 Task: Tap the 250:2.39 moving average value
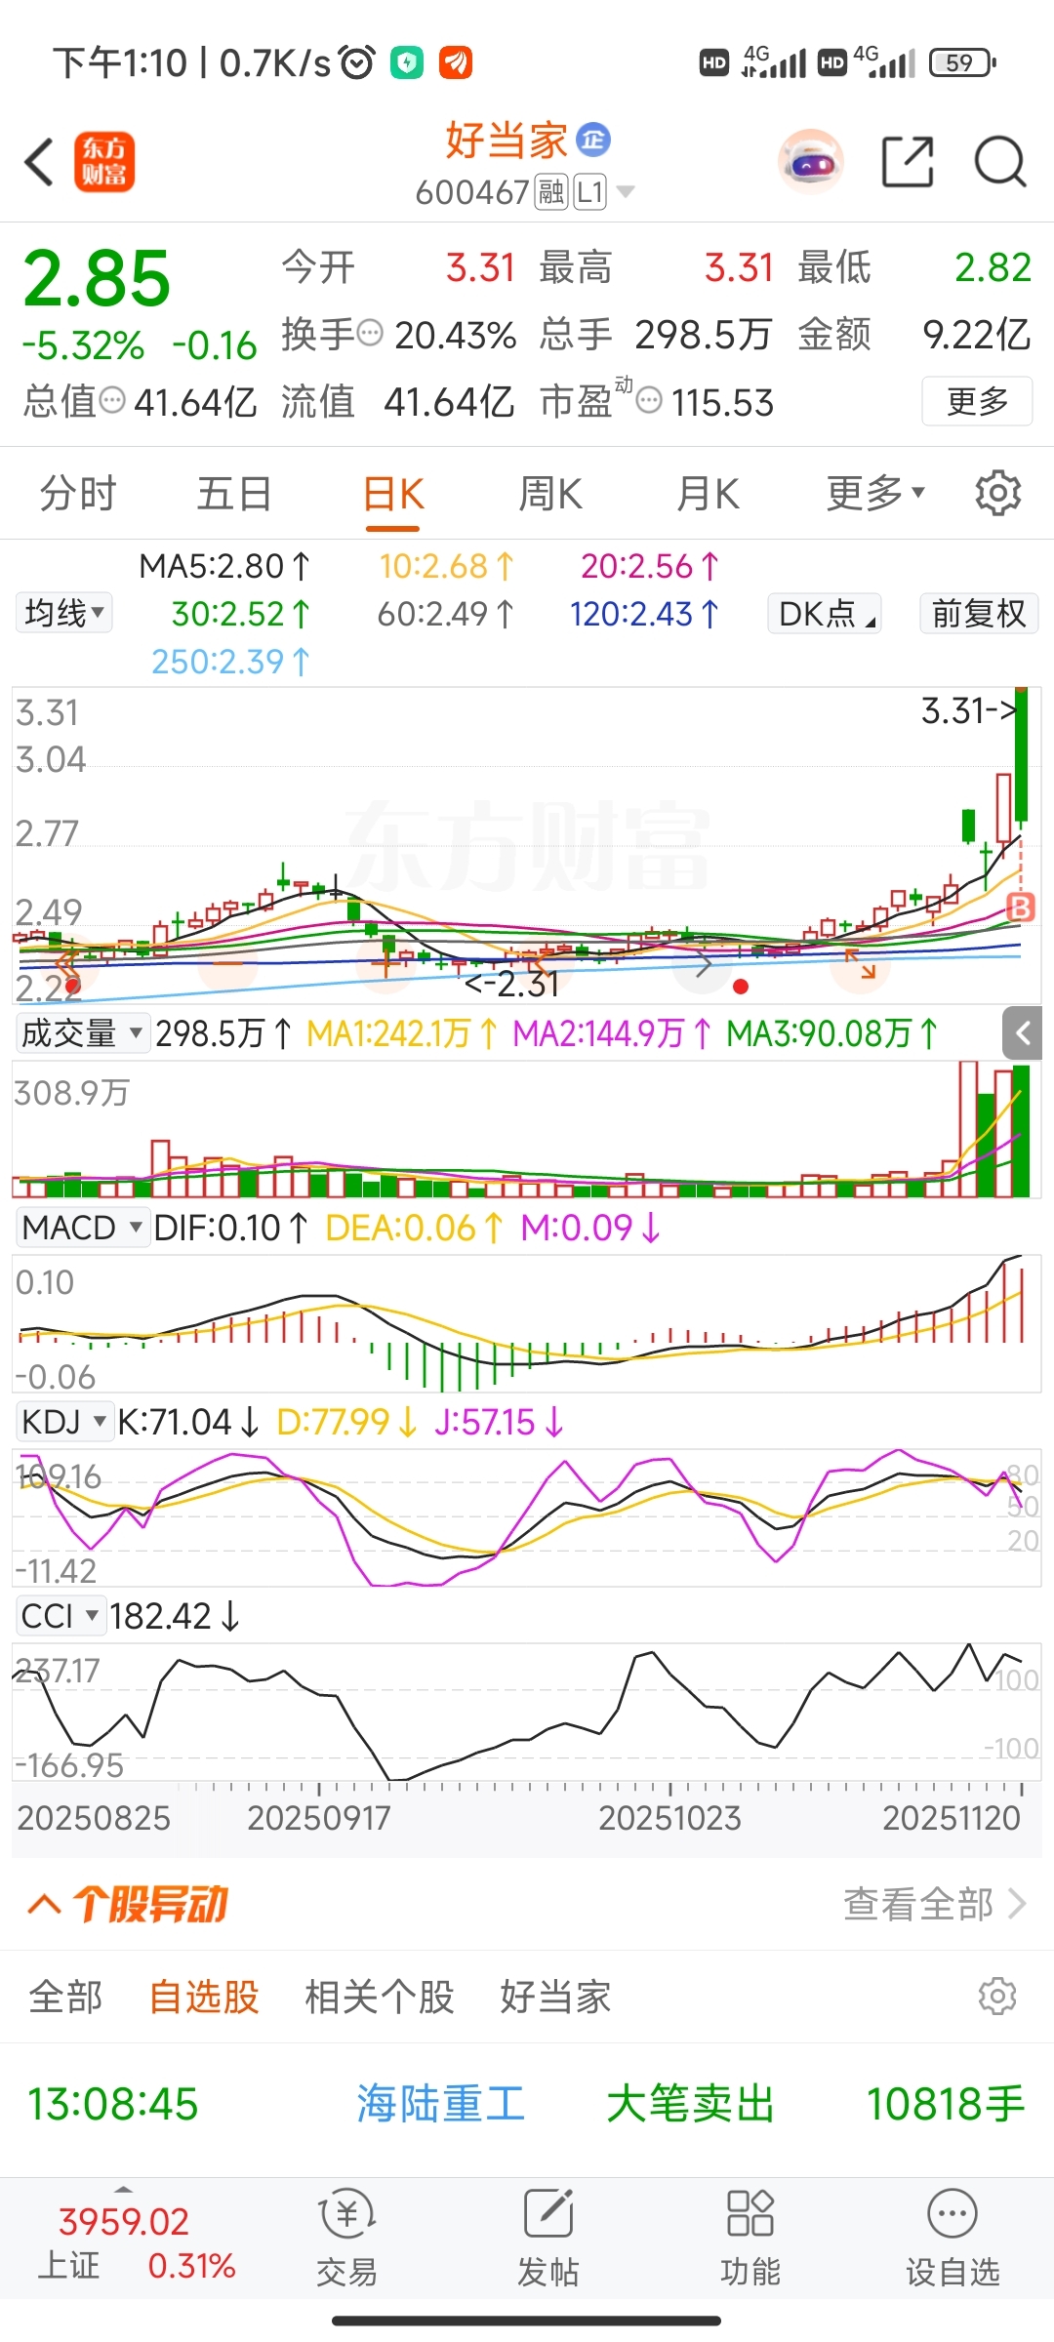[x=230, y=662]
